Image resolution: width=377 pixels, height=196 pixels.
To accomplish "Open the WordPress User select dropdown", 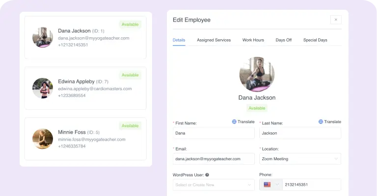I will click(x=214, y=185).
